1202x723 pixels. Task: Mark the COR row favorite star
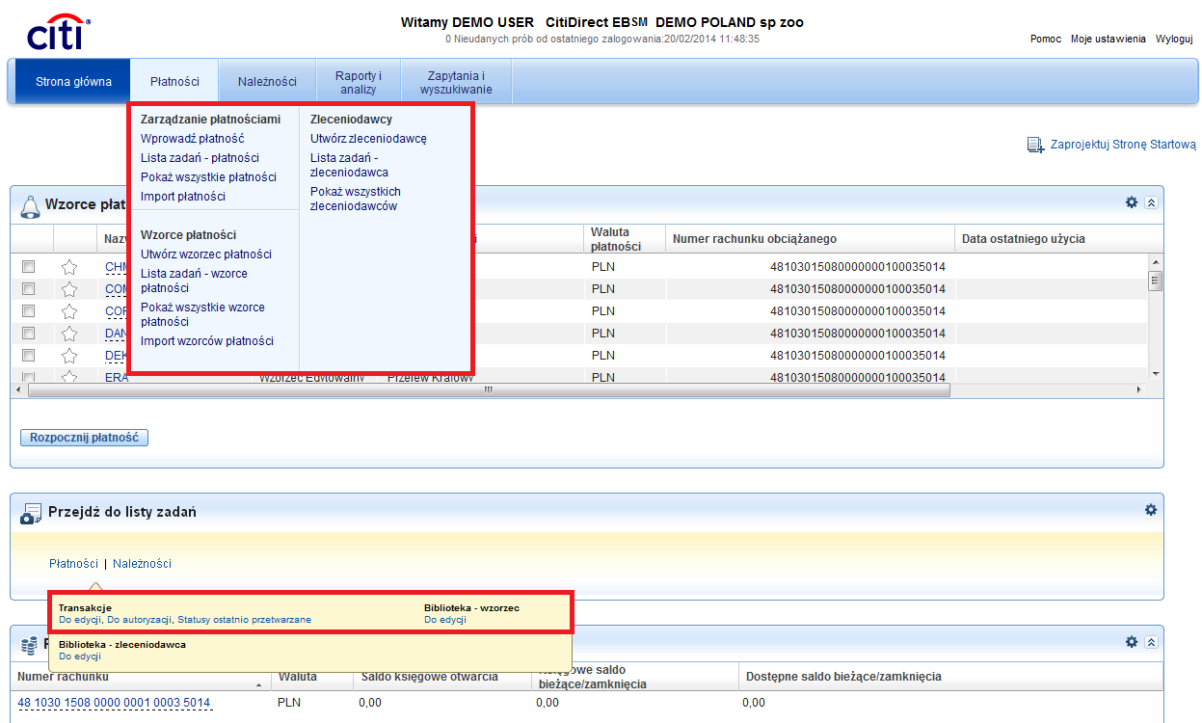coord(69,311)
